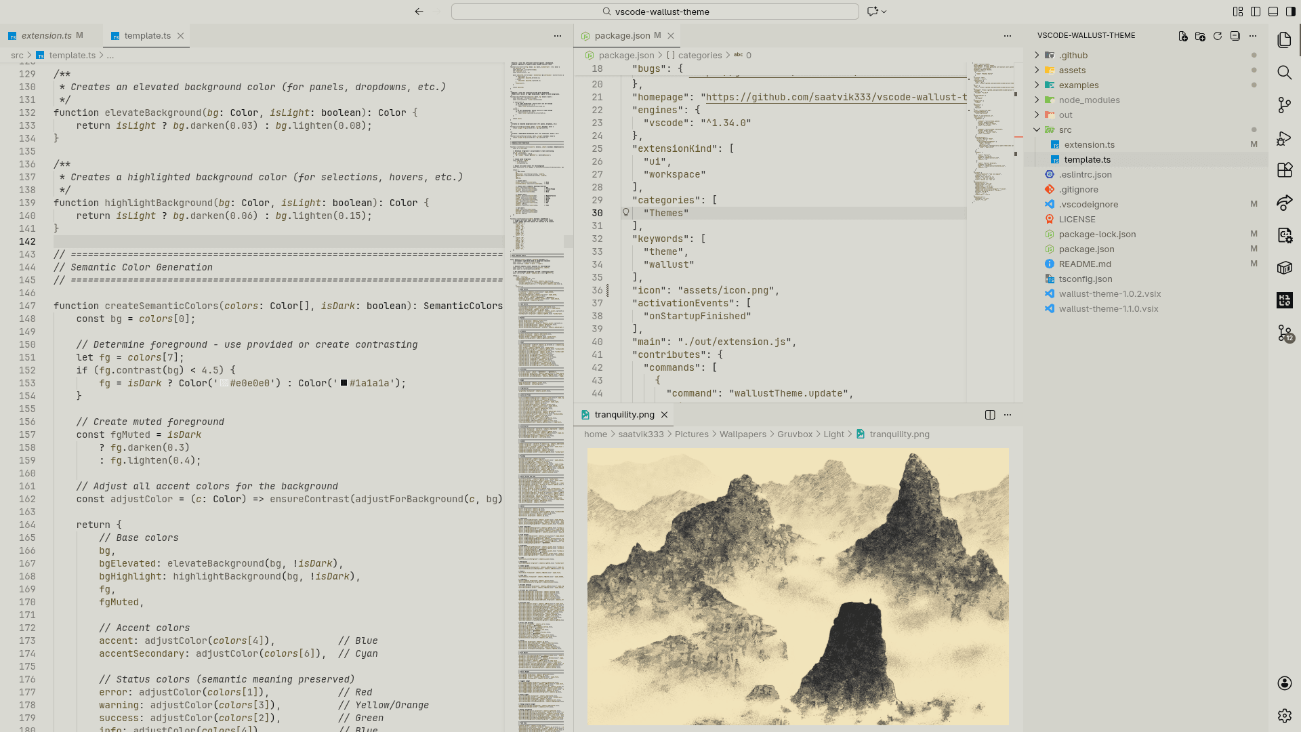Open the Run and Debug view
Screen dimensions: 1301x732
[x=1285, y=138]
